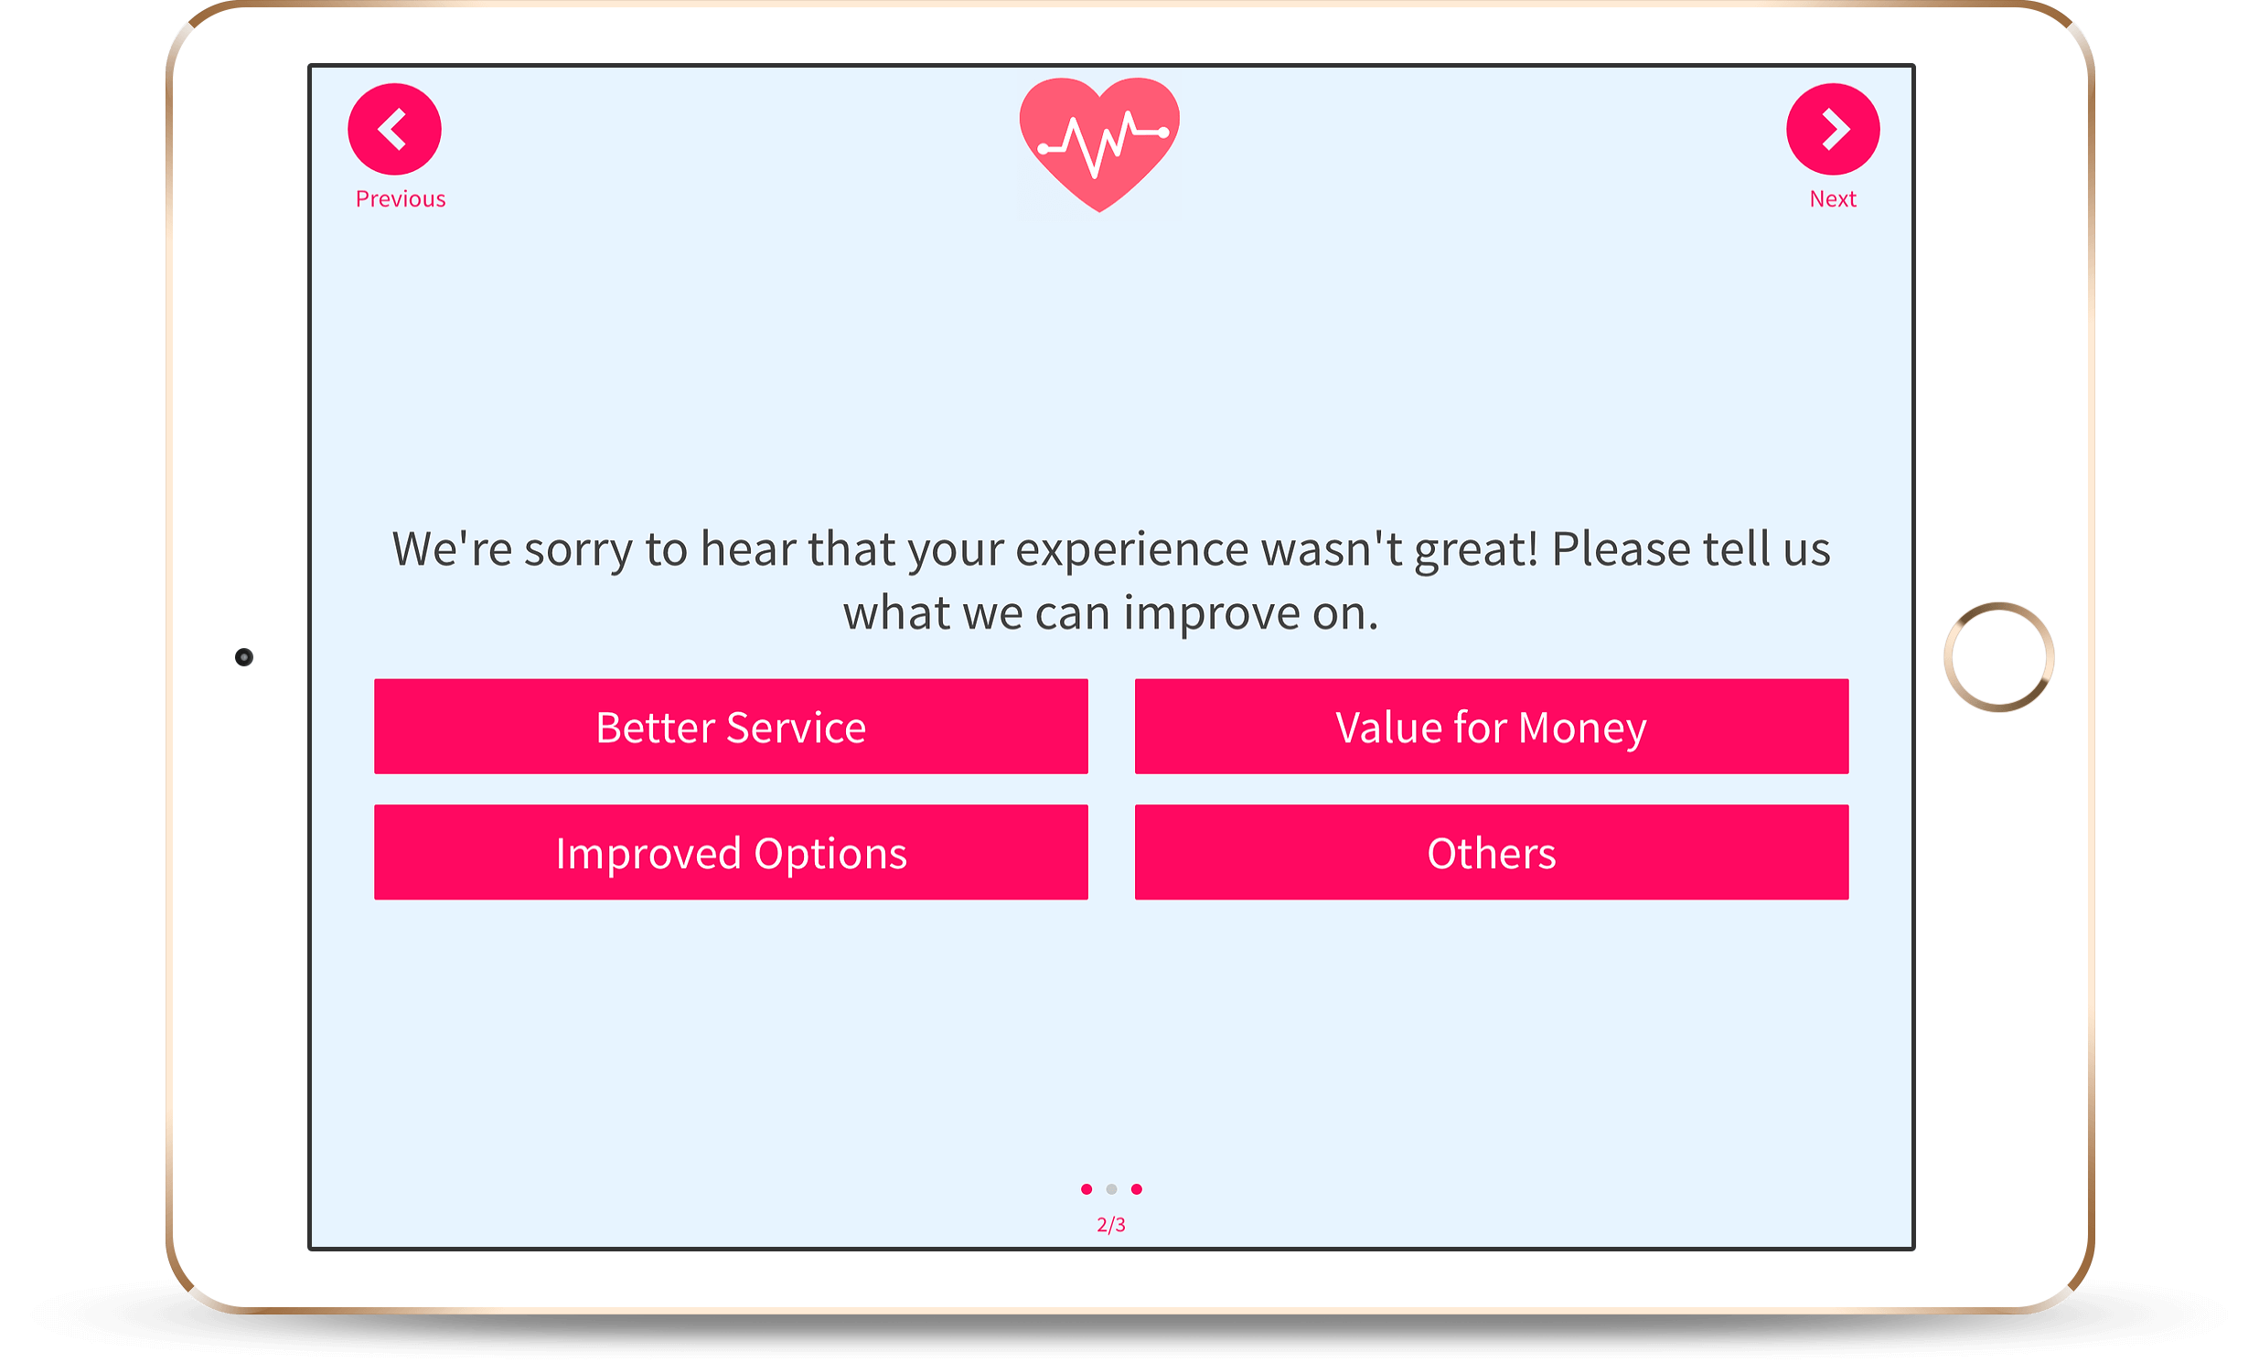Screen dimensions: 2259x1362
Task: Expand feedback options menu
Action: [x=1488, y=851]
